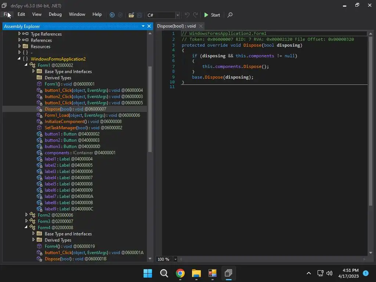Click the icon beside label9 : Label
The image size is (376, 282).
click(39, 209)
